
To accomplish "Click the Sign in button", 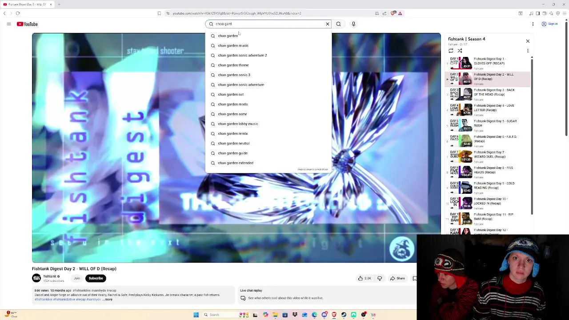I will 550,24.
